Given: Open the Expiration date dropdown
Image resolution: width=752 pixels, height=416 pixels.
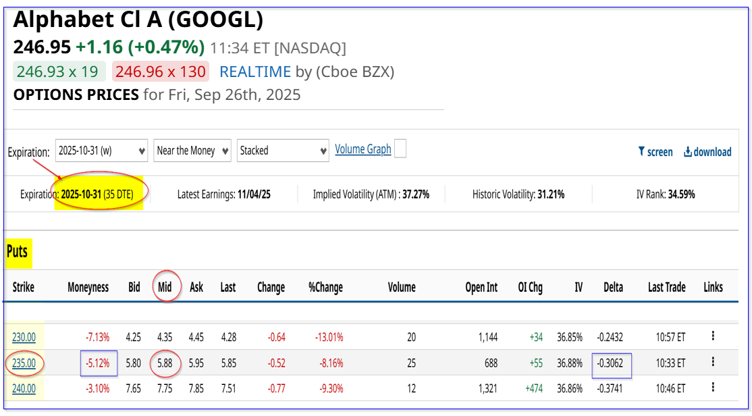Looking at the screenshot, I should (x=102, y=151).
